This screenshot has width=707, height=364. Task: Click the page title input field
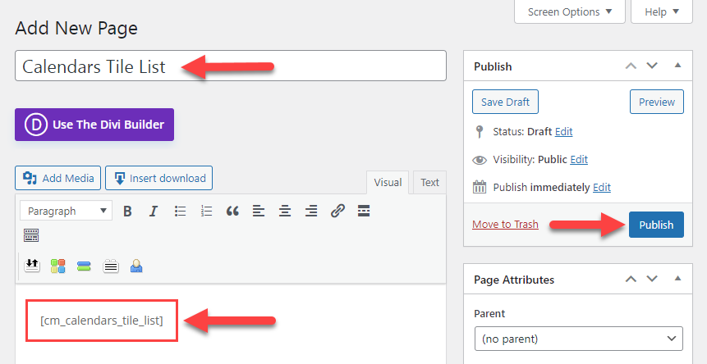pos(231,66)
